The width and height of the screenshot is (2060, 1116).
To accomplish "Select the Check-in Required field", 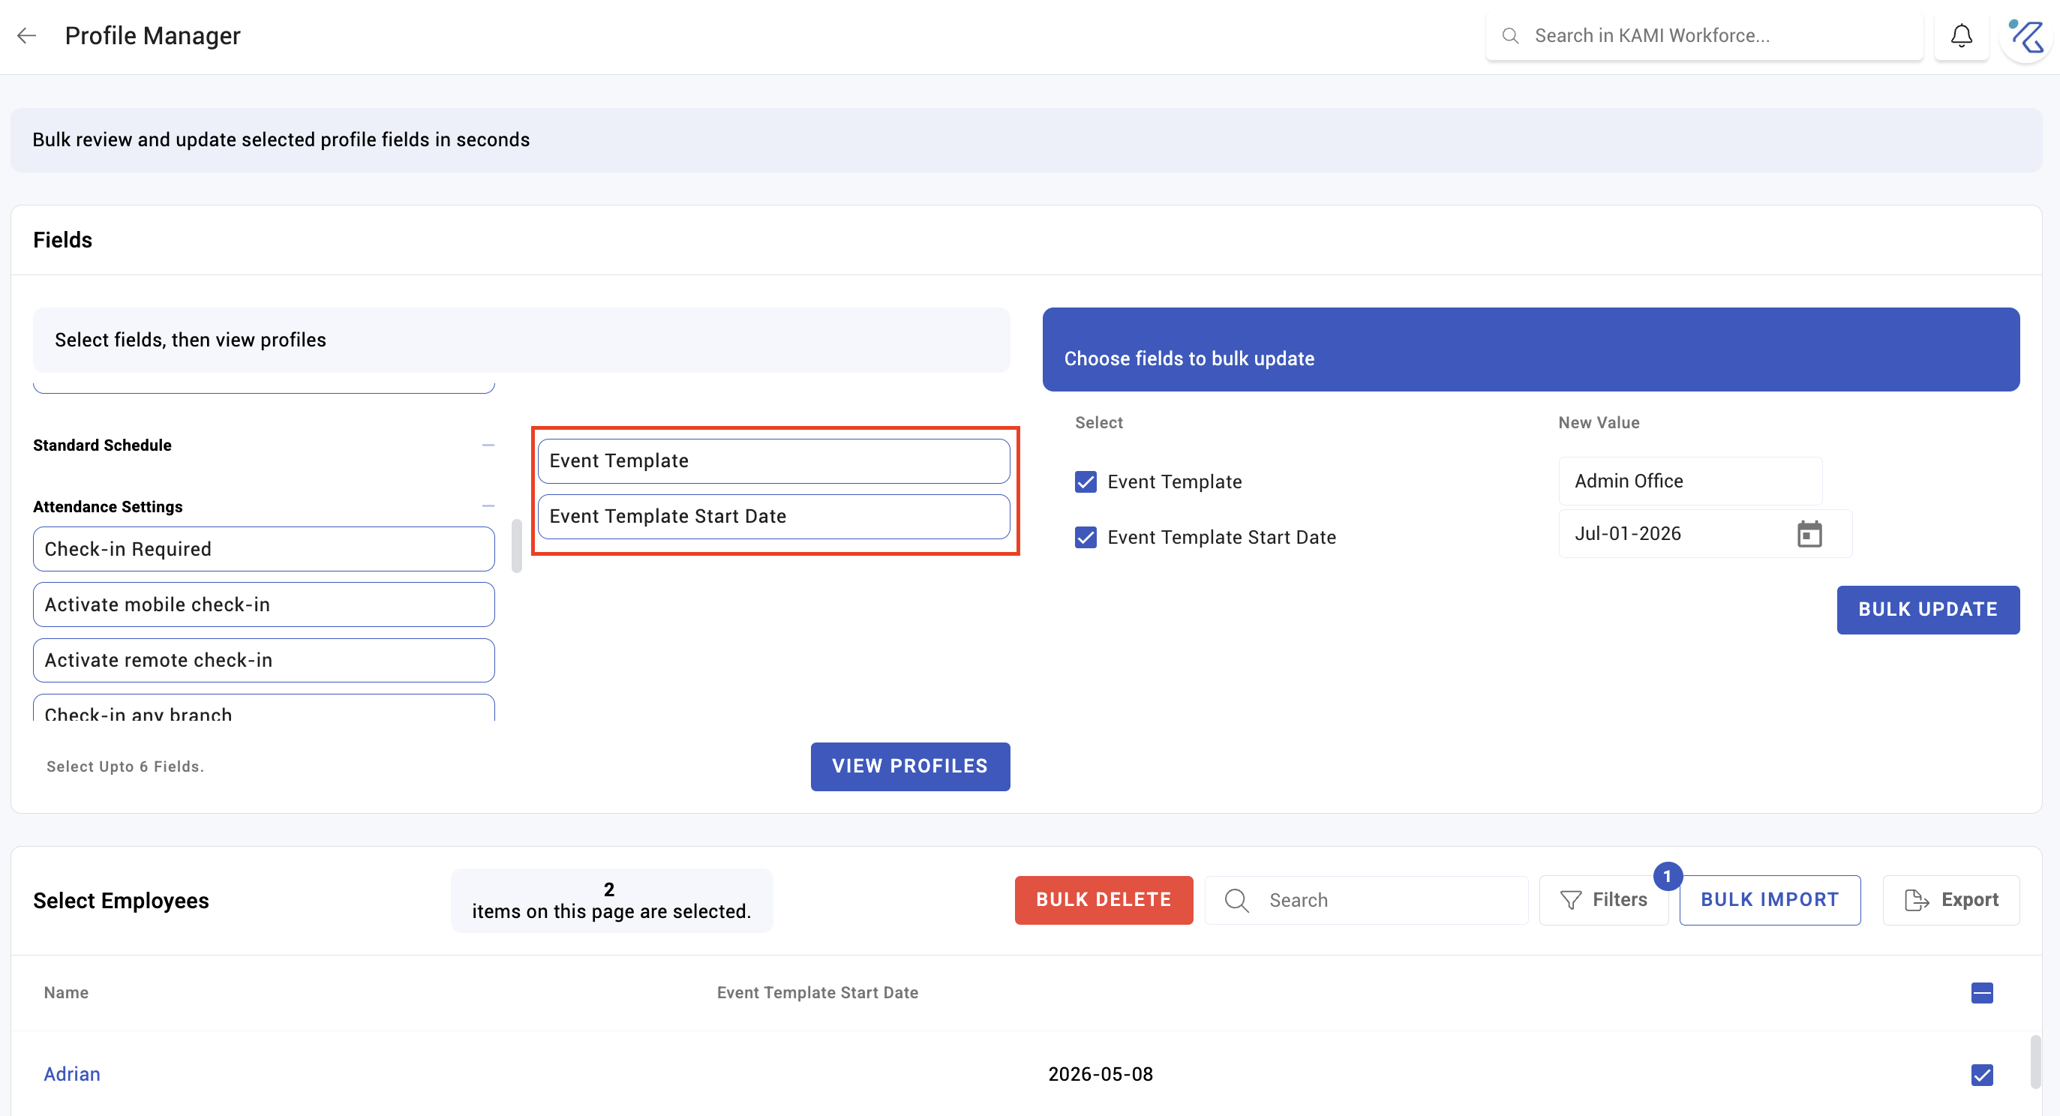I will (263, 549).
